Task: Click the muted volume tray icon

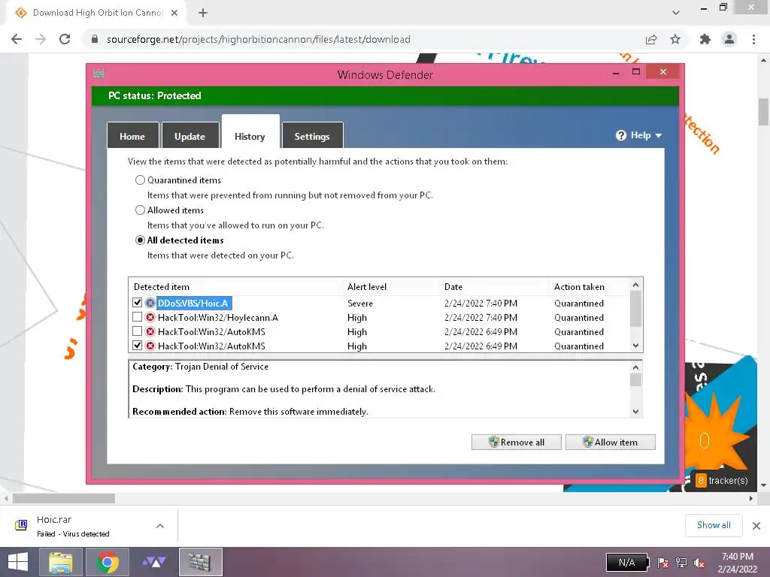Action: [x=699, y=563]
